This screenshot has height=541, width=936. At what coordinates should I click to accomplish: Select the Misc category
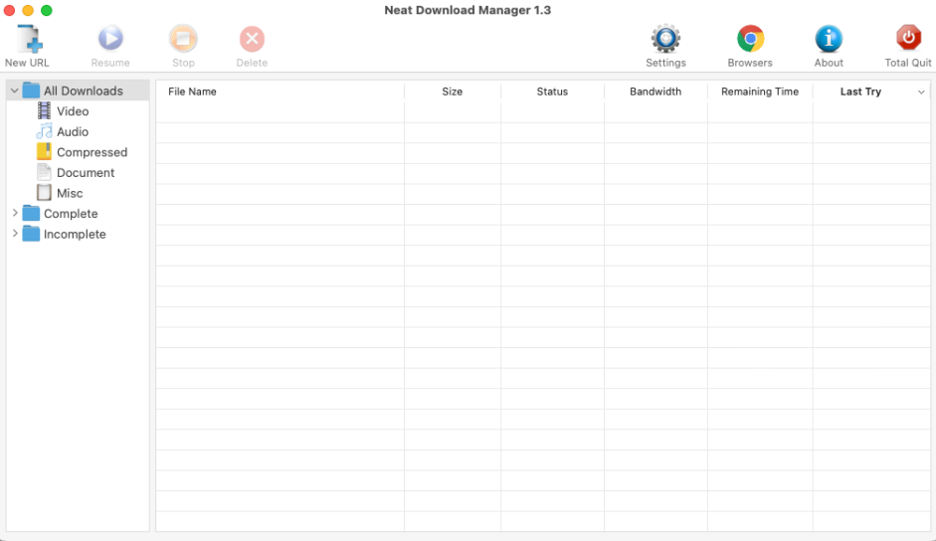70,194
